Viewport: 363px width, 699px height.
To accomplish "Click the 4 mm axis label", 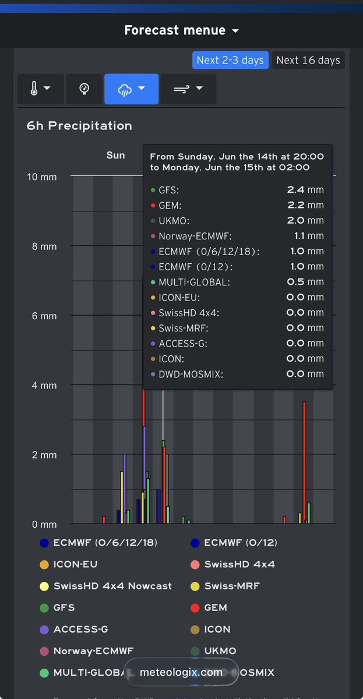I will [x=44, y=385].
